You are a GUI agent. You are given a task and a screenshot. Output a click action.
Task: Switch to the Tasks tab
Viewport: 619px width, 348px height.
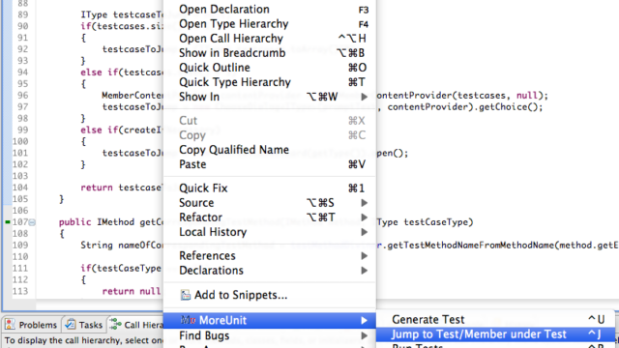[x=84, y=325]
